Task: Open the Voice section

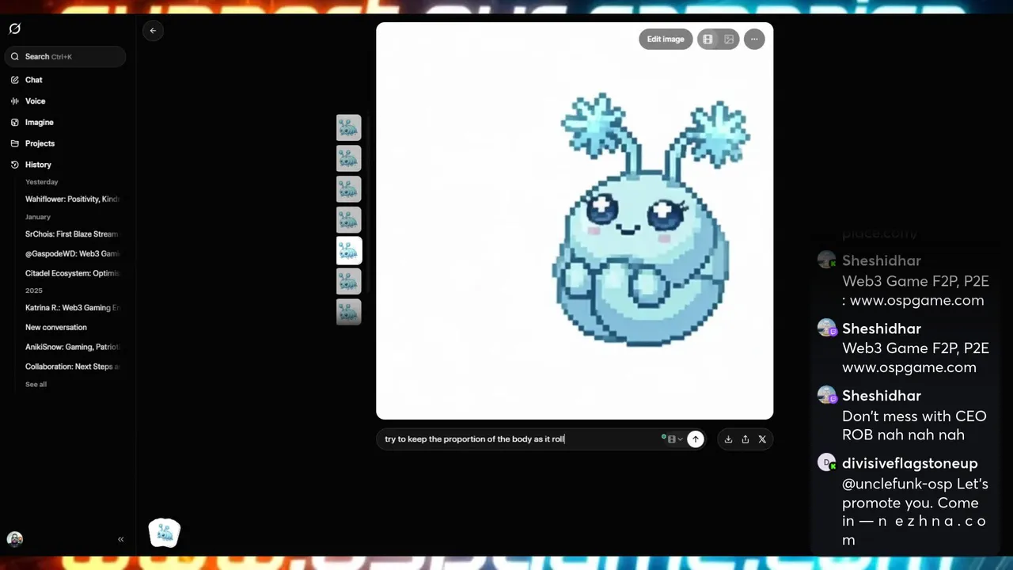Action: click(x=35, y=101)
